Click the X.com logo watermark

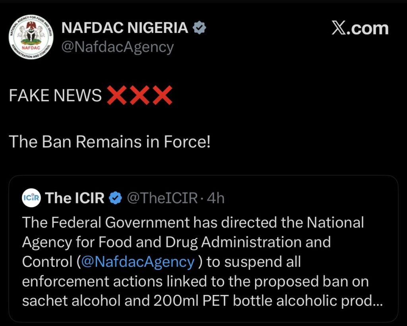(x=360, y=29)
